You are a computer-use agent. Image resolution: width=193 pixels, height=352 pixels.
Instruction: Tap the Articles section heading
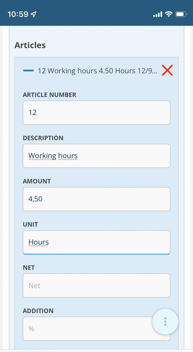pyautogui.click(x=30, y=45)
